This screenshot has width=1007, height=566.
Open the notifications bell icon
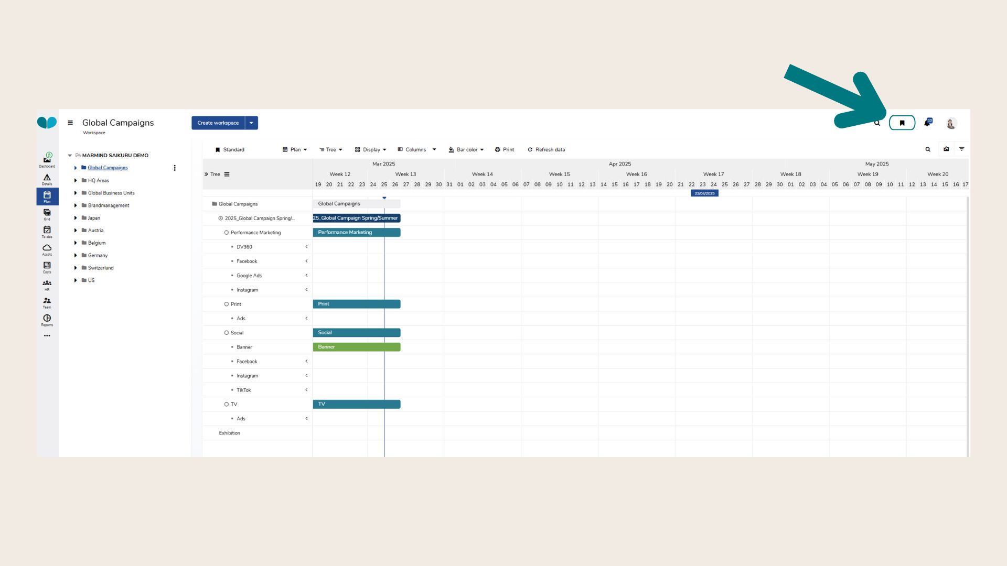pos(927,123)
